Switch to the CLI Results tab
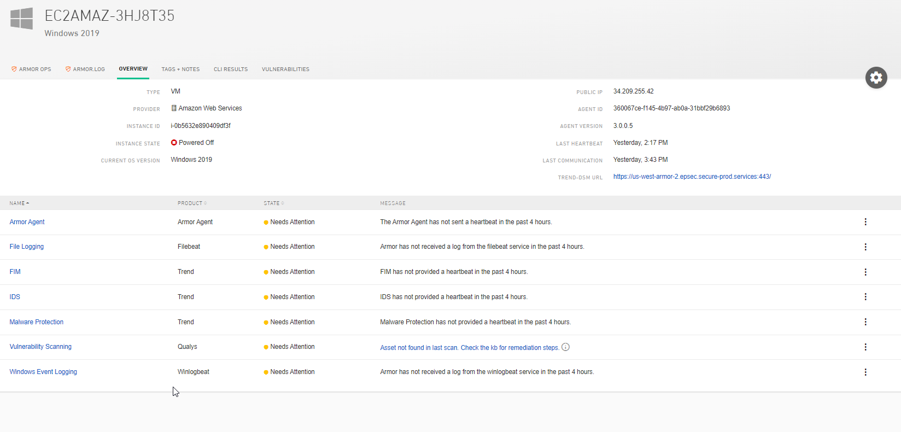This screenshot has width=901, height=432. pos(231,69)
